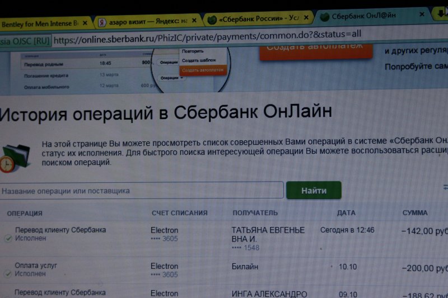Click the Исполнен checkmark of Оплата услуг

point(8,274)
